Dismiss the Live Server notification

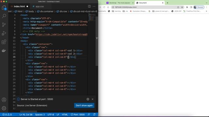[x=92, y=99]
